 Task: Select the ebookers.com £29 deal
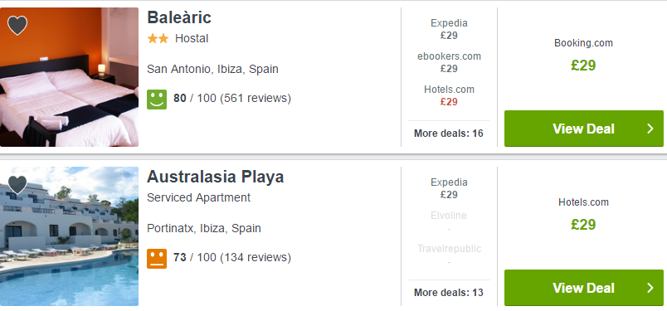(x=449, y=62)
